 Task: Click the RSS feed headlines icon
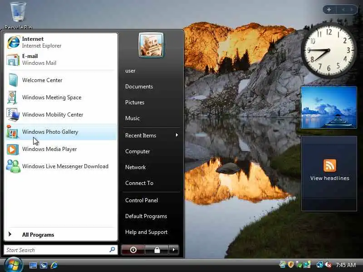[330, 165]
